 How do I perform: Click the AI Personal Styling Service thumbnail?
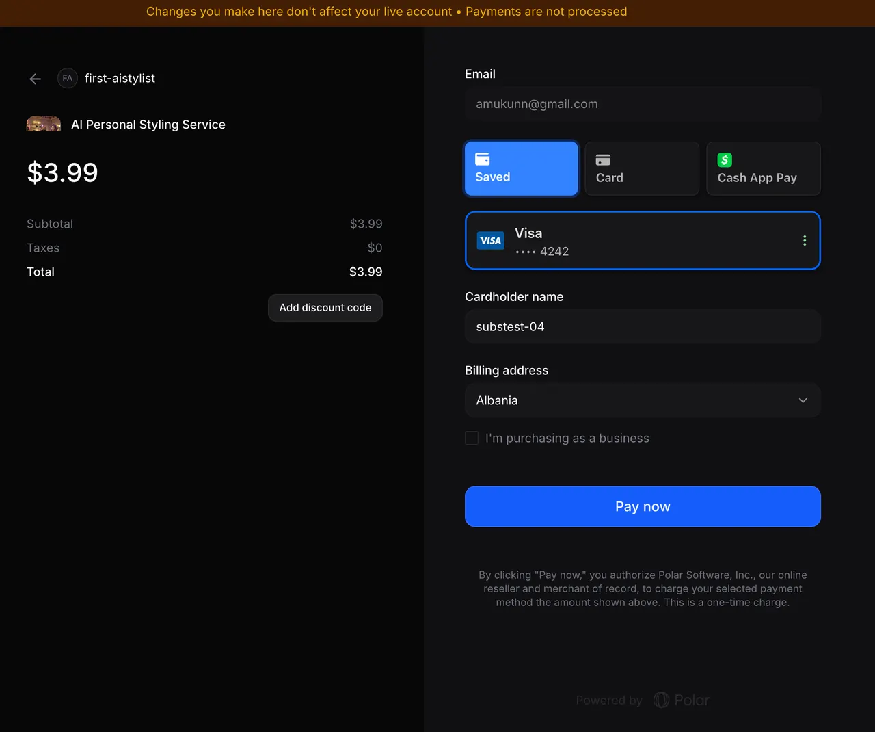coord(44,125)
